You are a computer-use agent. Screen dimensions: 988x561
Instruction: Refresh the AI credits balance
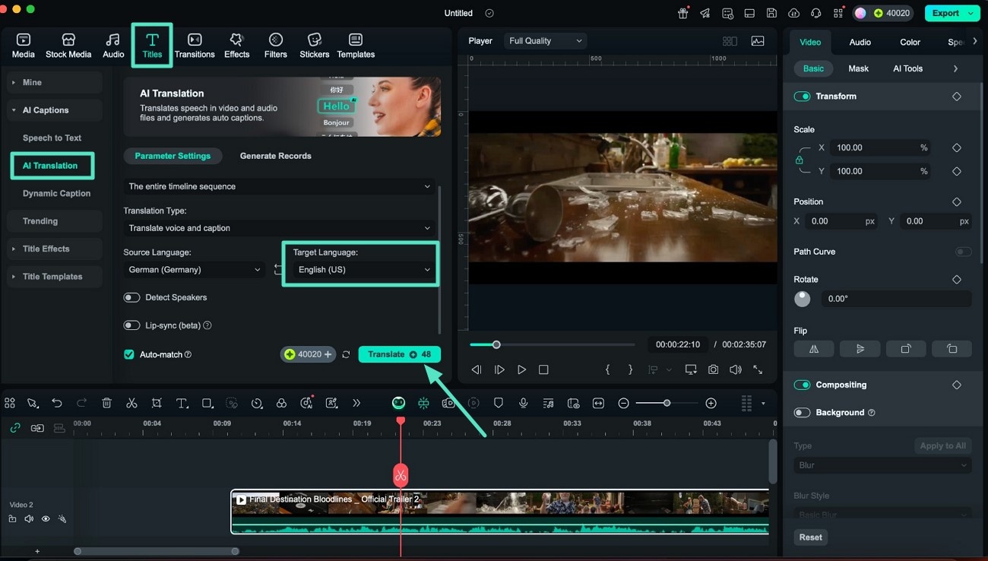[x=347, y=355]
